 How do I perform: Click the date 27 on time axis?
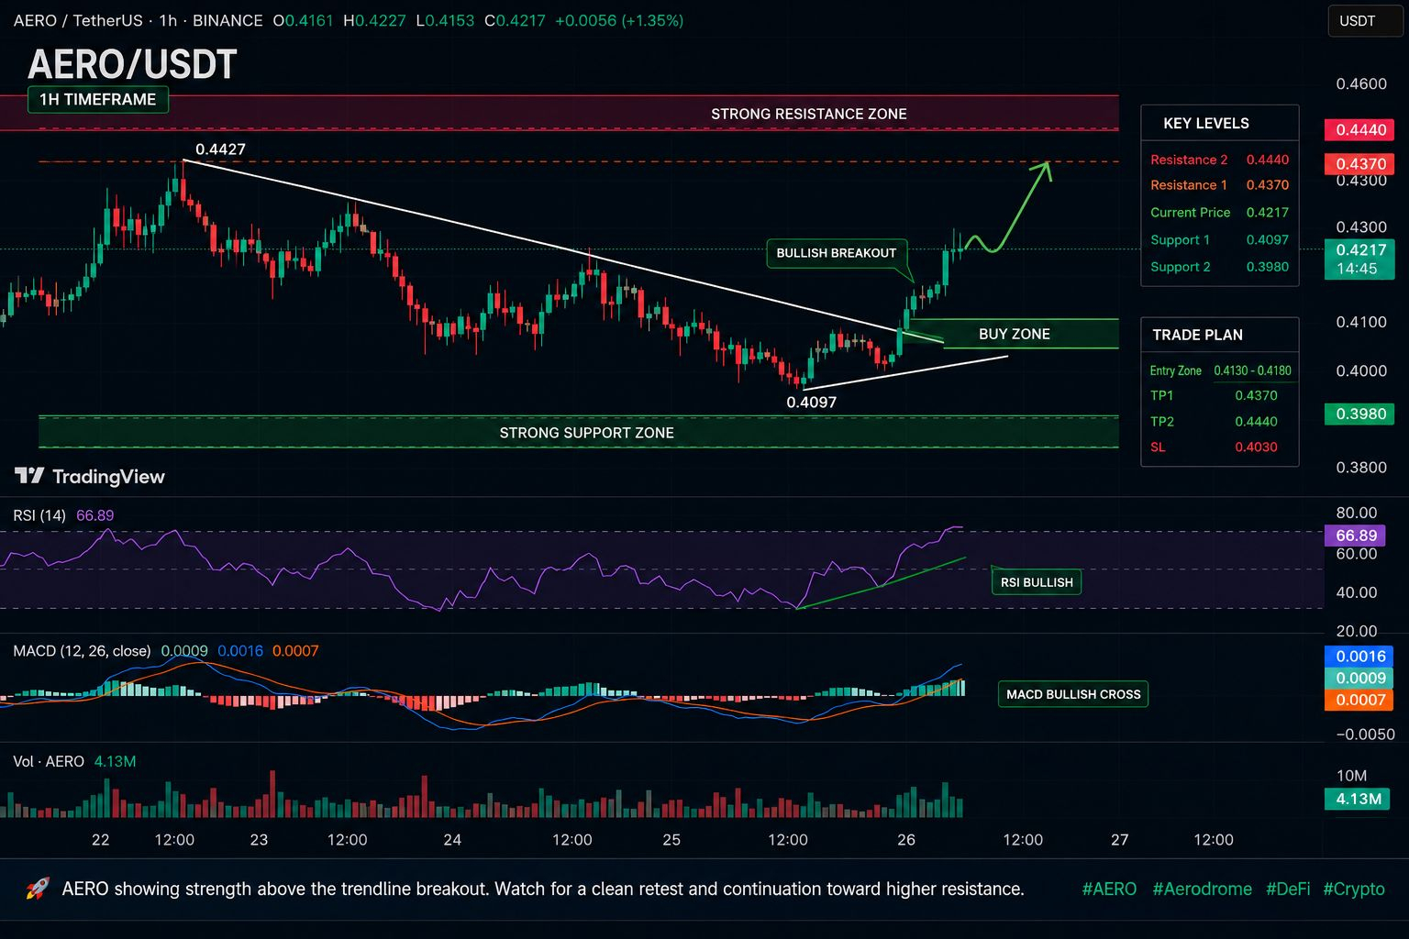(x=1120, y=840)
